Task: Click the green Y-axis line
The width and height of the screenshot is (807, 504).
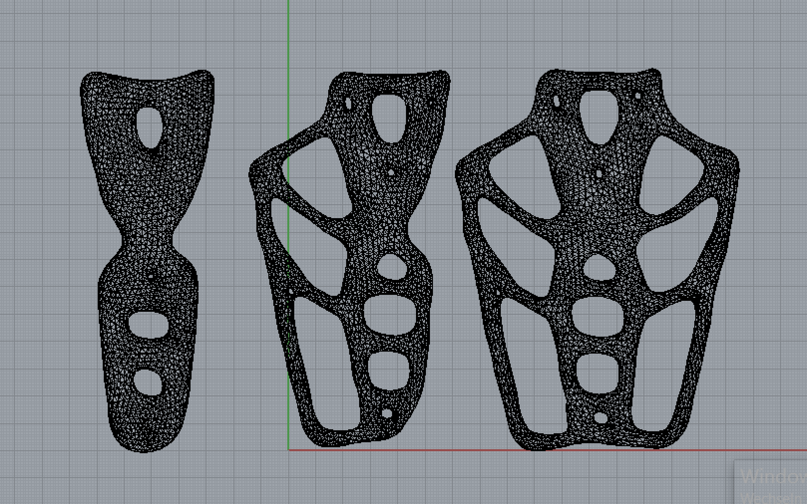Action: click(288, 50)
